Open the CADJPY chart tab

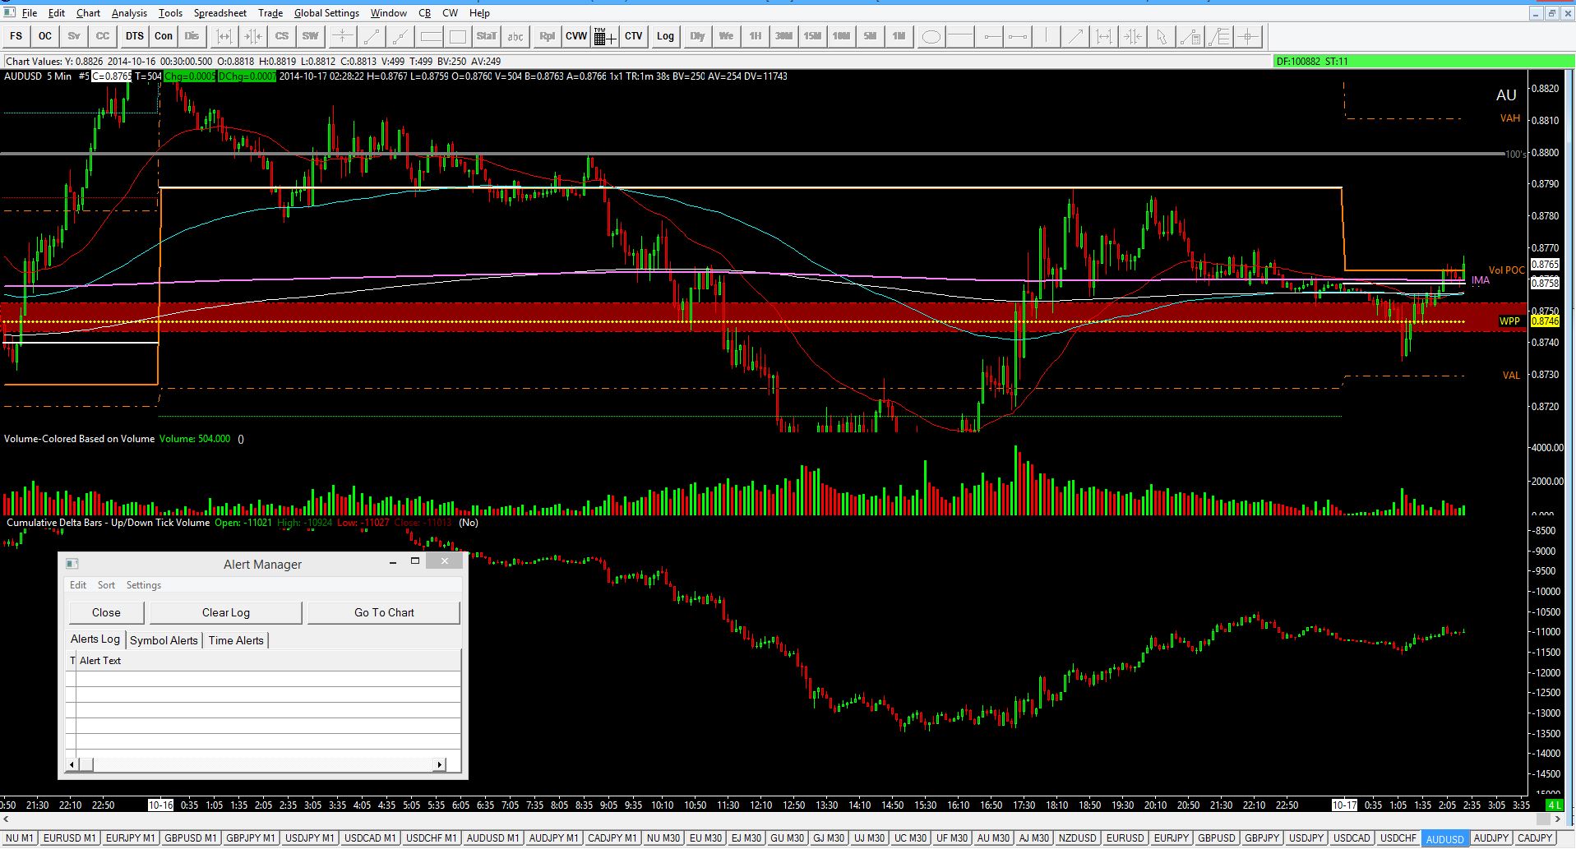1534,838
